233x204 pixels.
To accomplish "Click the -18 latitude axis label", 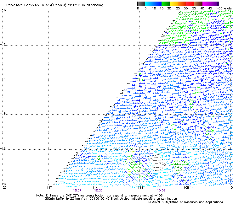I will click(x=3, y=148).
